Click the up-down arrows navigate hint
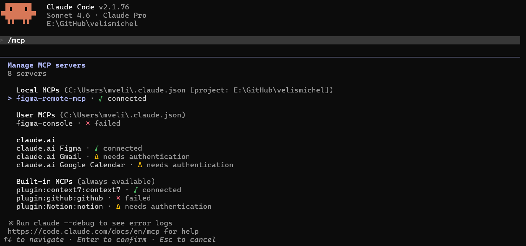Viewport: 526px width, 246px height. pos(34,240)
